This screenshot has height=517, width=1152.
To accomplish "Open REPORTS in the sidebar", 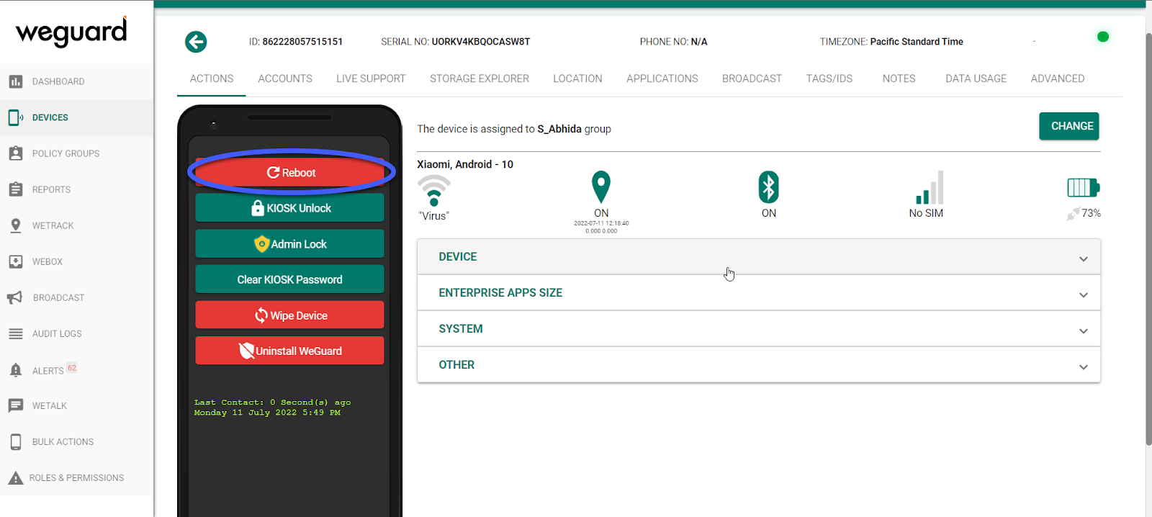I will point(76,189).
